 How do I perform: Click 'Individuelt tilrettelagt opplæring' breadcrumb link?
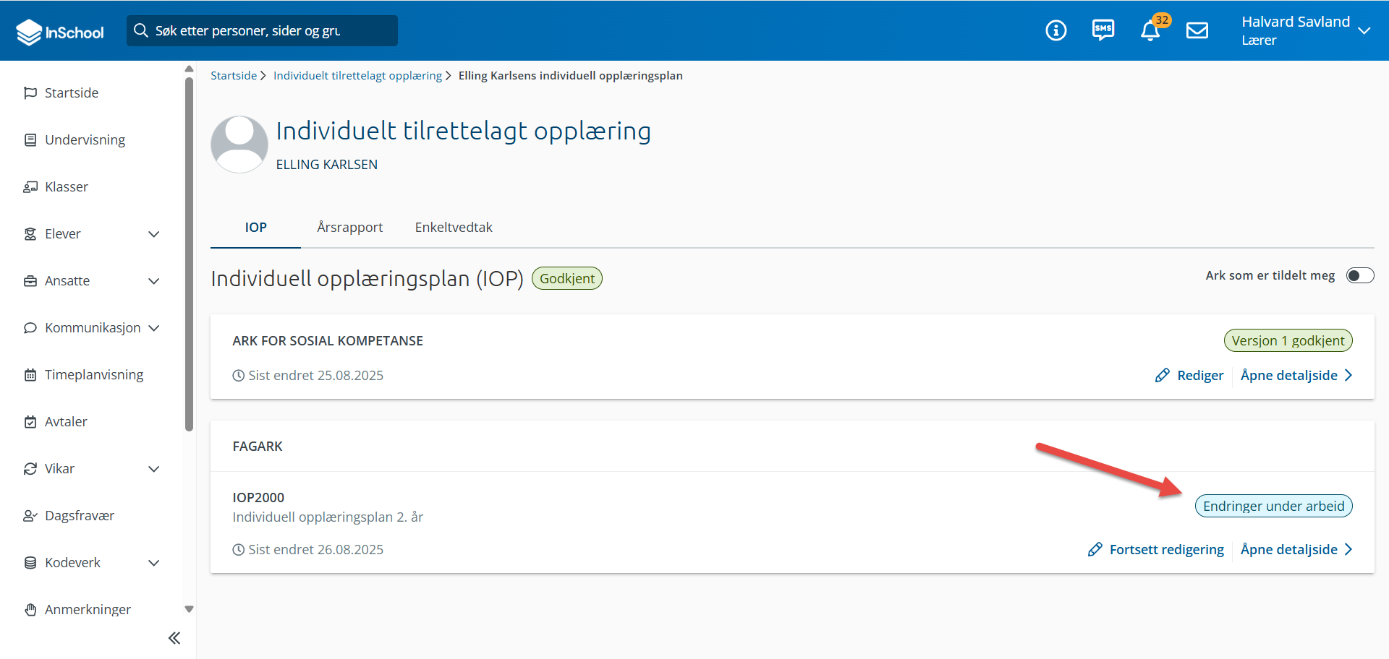click(x=357, y=75)
